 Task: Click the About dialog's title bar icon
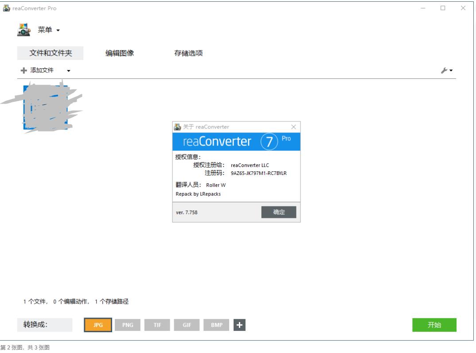tap(177, 126)
